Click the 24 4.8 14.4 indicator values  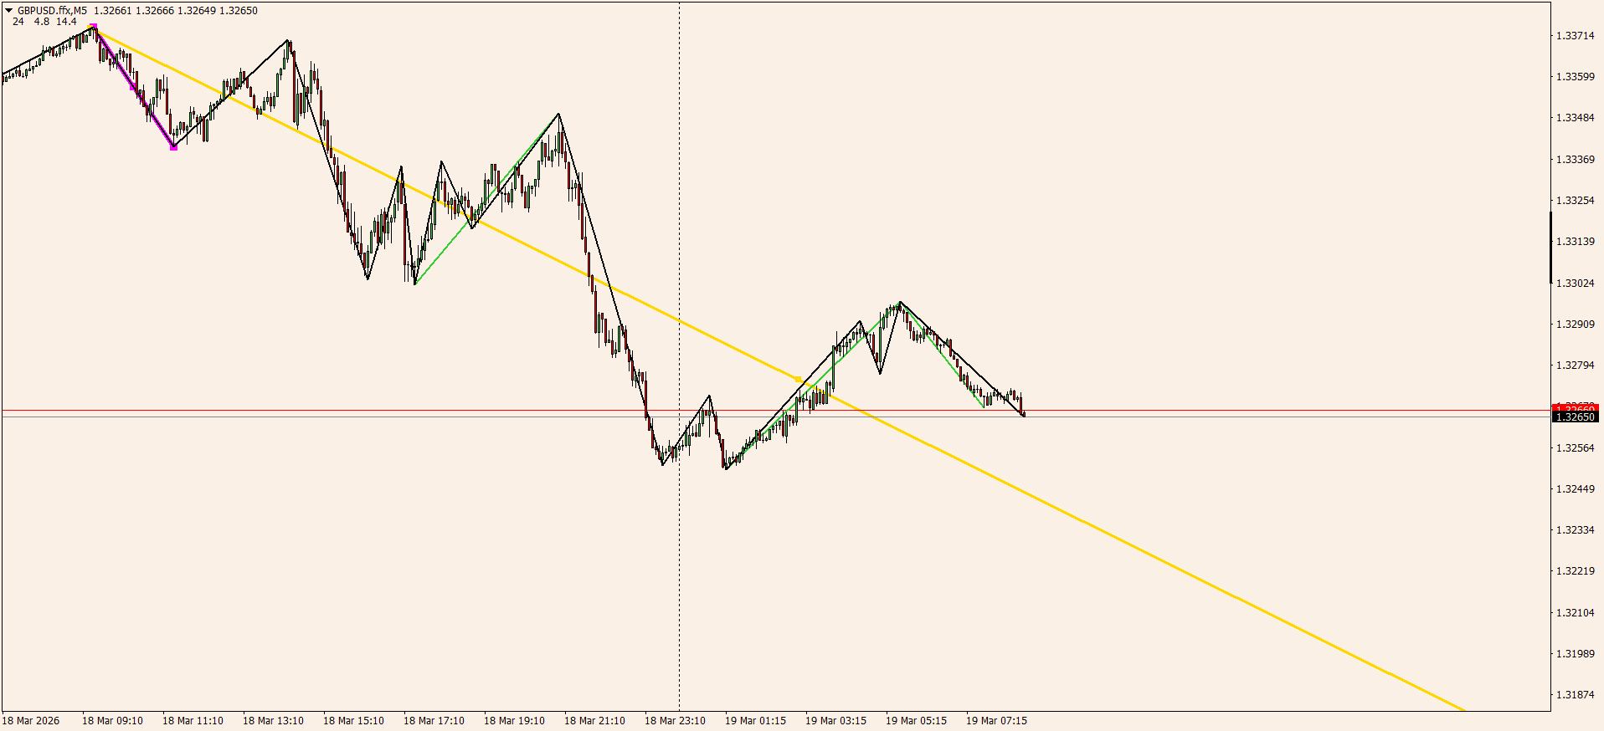coord(44,22)
